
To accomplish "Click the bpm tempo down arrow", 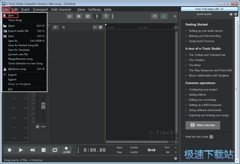I will tap(175, 152).
